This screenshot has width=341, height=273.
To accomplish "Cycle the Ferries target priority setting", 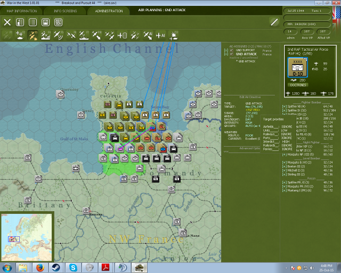I will 287,149.
